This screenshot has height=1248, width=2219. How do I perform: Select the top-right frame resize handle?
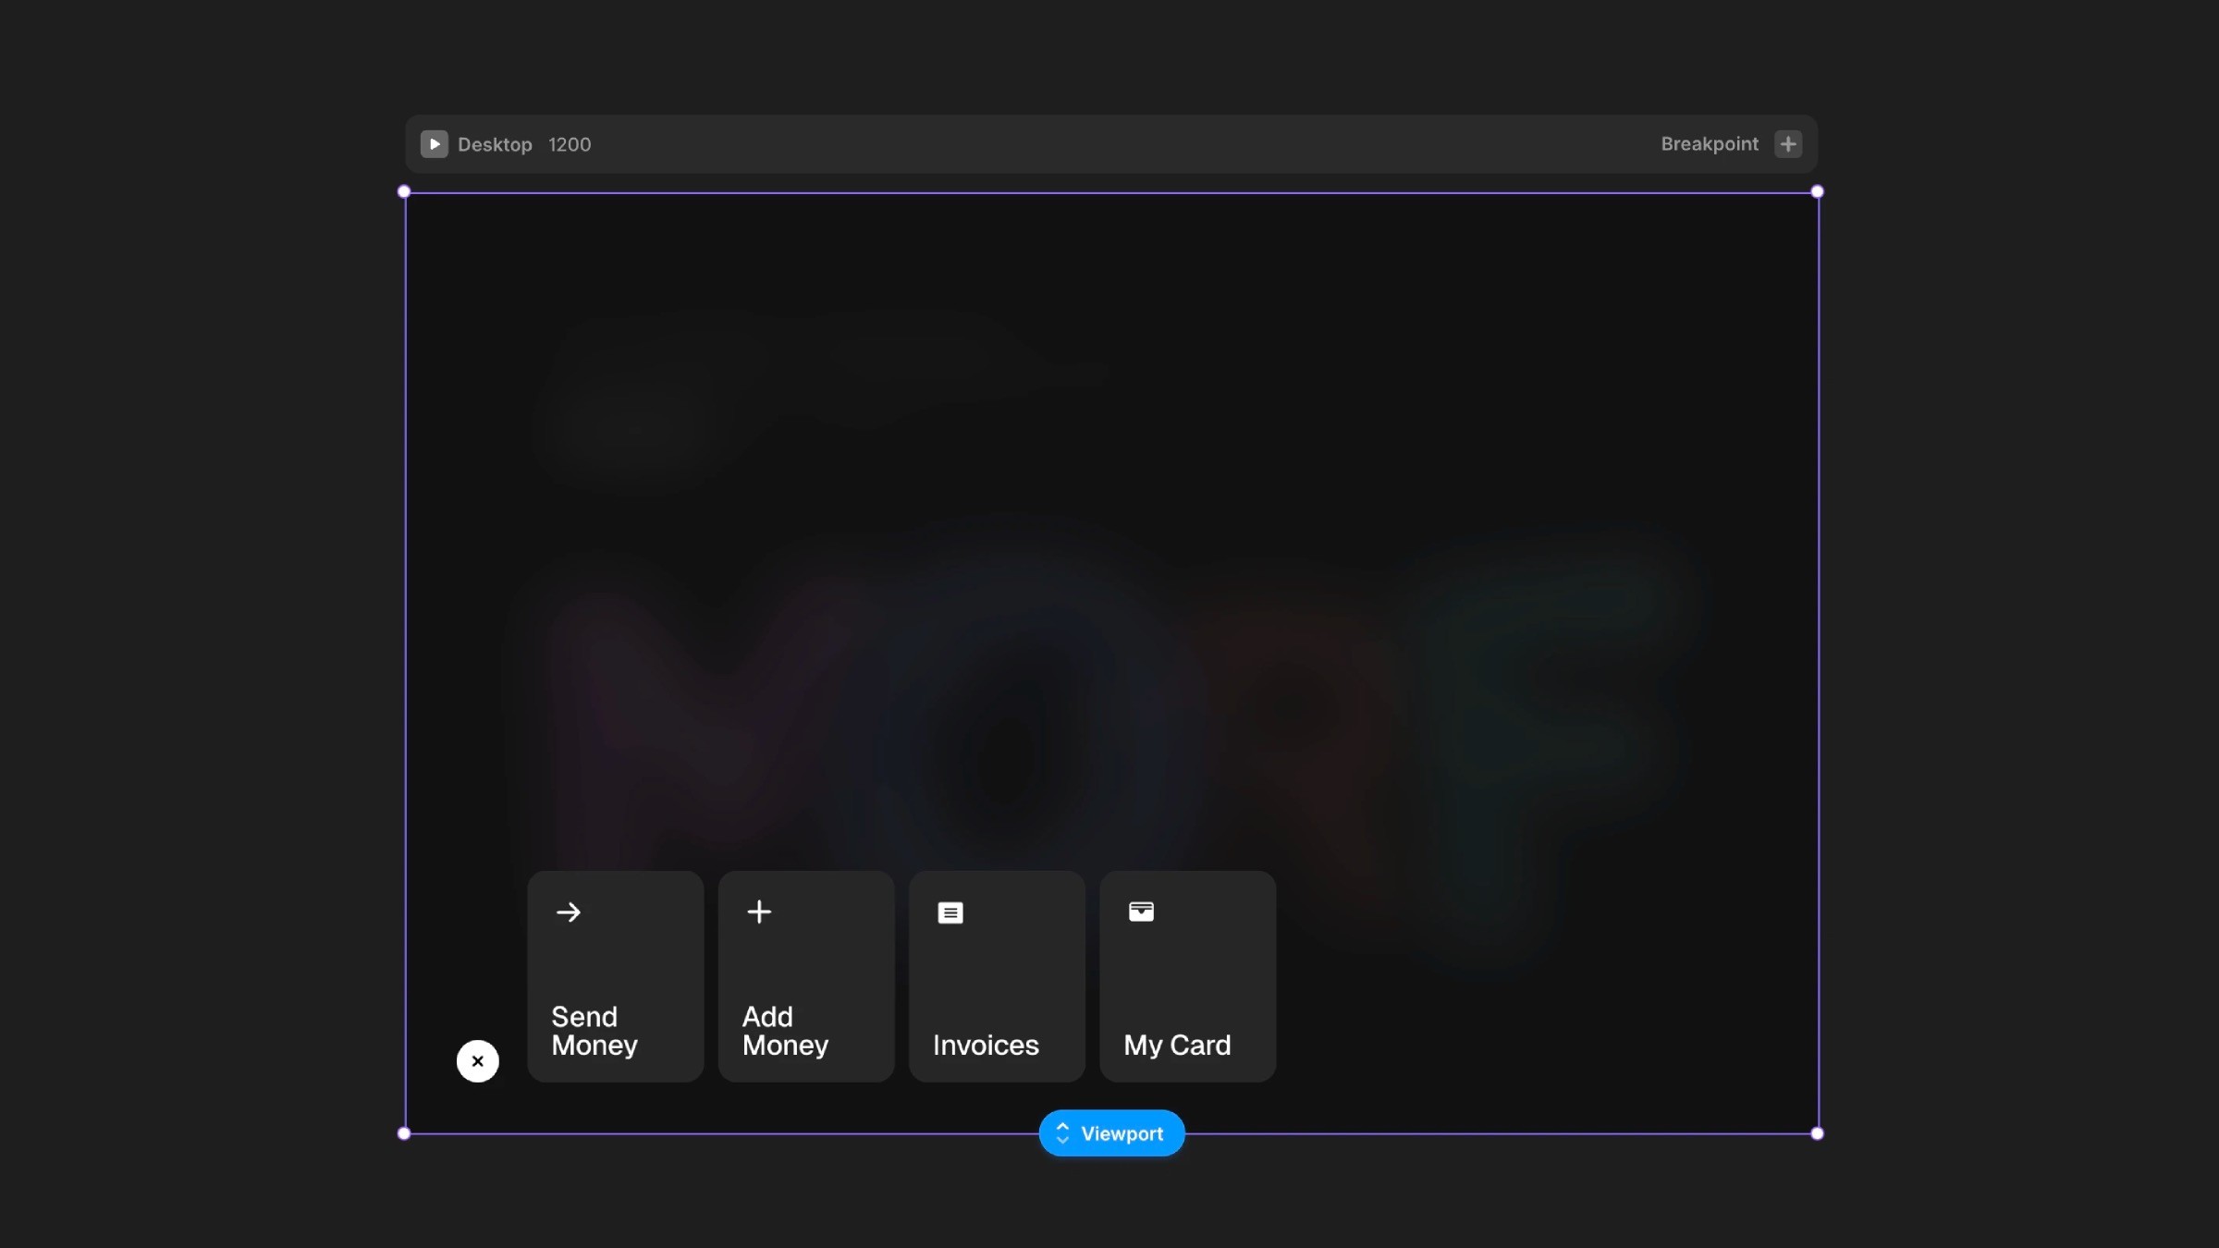(1817, 192)
